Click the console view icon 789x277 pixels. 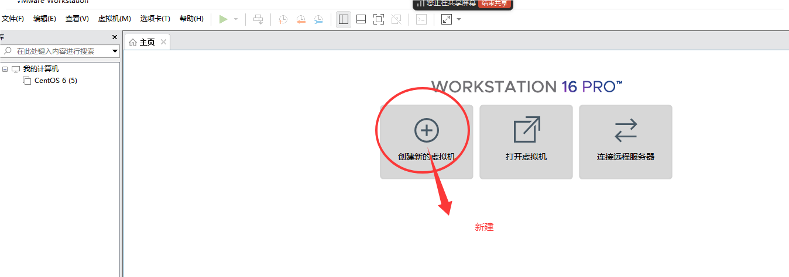[421, 19]
